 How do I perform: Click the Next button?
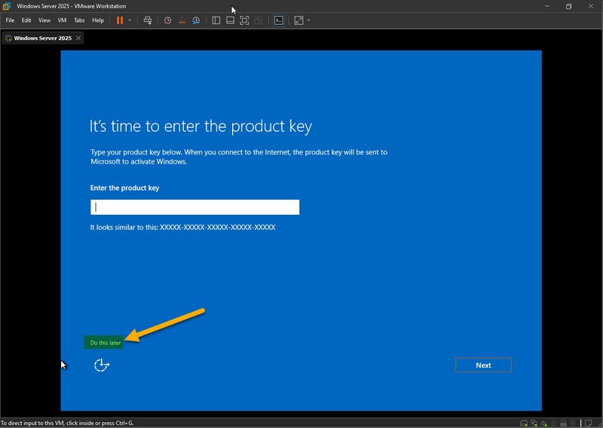tap(483, 365)
